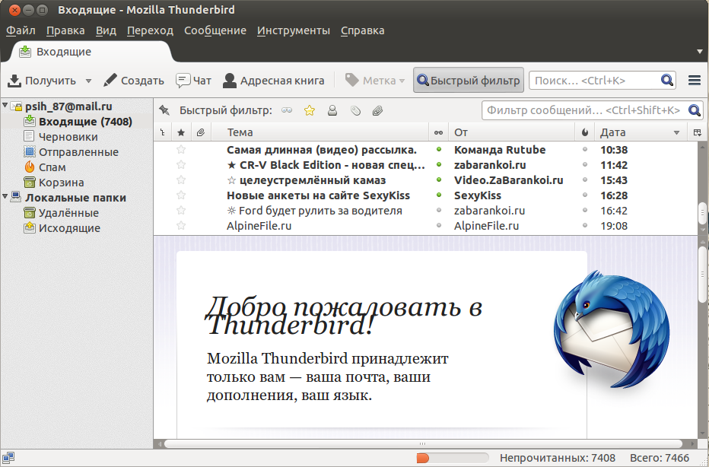
Task: Open the Правка menu
Action: pos(65,30)
